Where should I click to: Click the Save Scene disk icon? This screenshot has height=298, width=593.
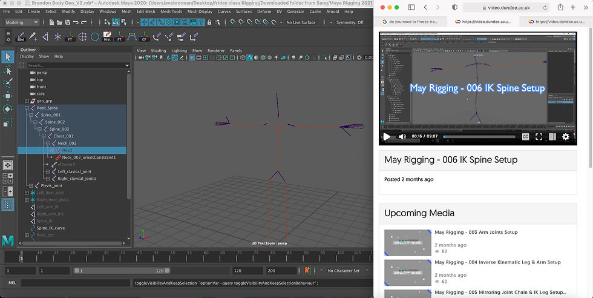pos(67,22)
